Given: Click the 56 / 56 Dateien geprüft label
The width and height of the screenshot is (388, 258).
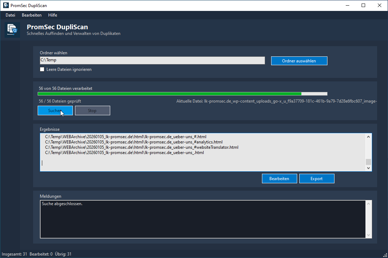Looking at the screenshot, I should click(x=60, y=101).
